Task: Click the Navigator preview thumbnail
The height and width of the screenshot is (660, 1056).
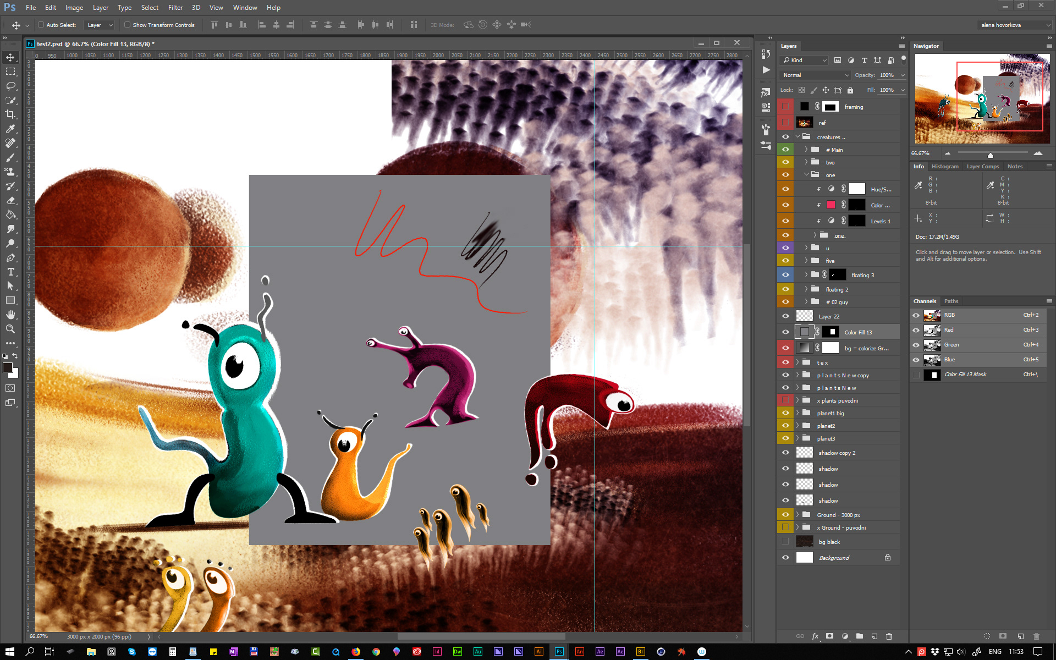Action: (982, 99)
